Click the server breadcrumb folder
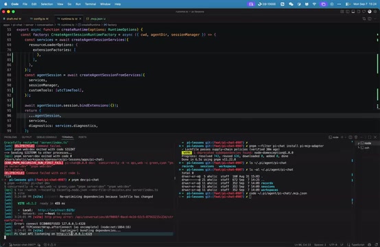Image resolution: width=380 pixels, height=247 pixels. pyautogui.click(x=29, y=25)
